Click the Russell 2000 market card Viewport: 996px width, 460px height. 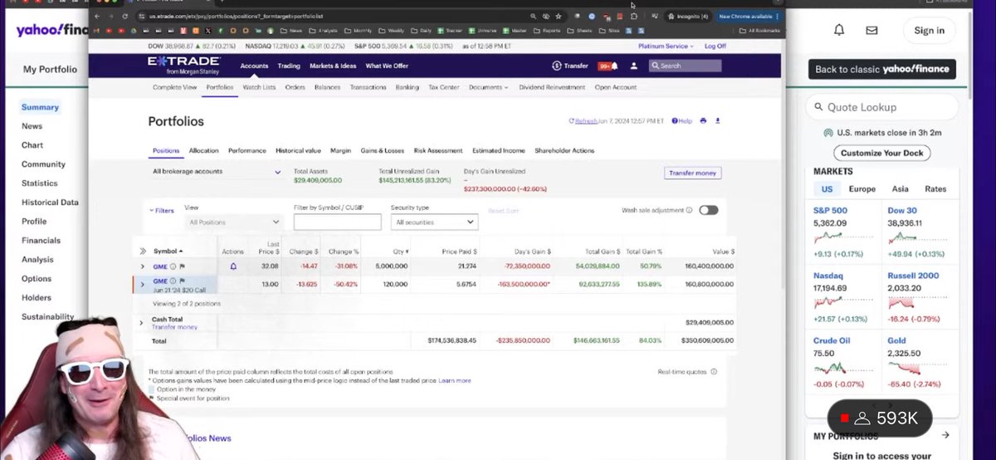(x=918, y=298)
